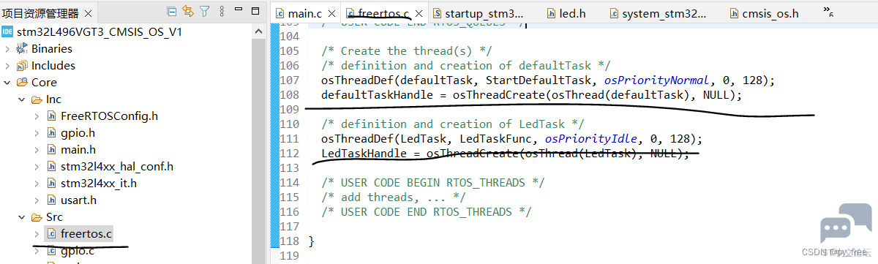Click the gpio.c file name in tree
The width and height of the screenshot is (878, 264).
click(78, 251)
